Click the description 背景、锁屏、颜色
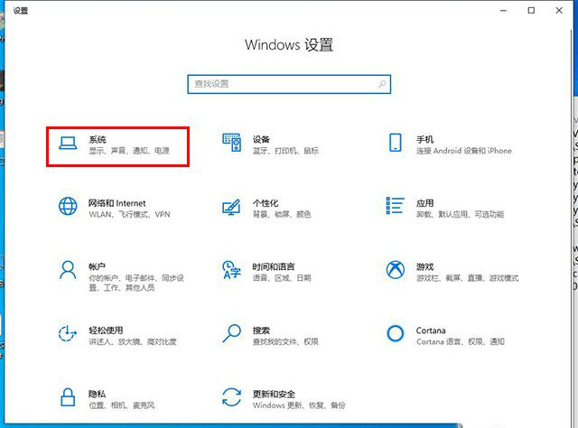This screenshot has width=578, height=428. [x=282, y=214]
